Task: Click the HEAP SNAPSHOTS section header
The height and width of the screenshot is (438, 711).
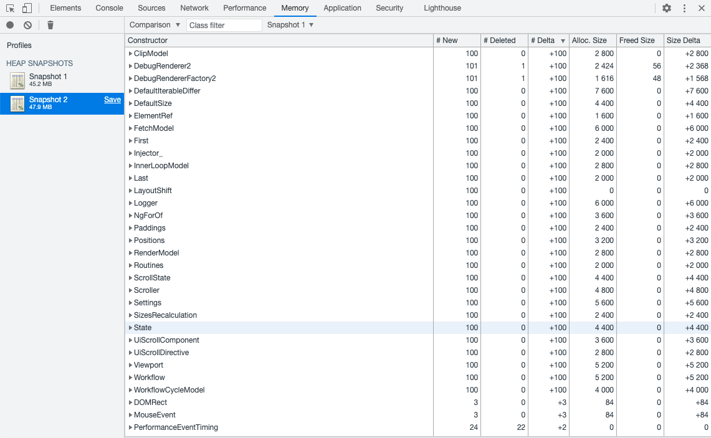Action: click(x=39, y=64)
